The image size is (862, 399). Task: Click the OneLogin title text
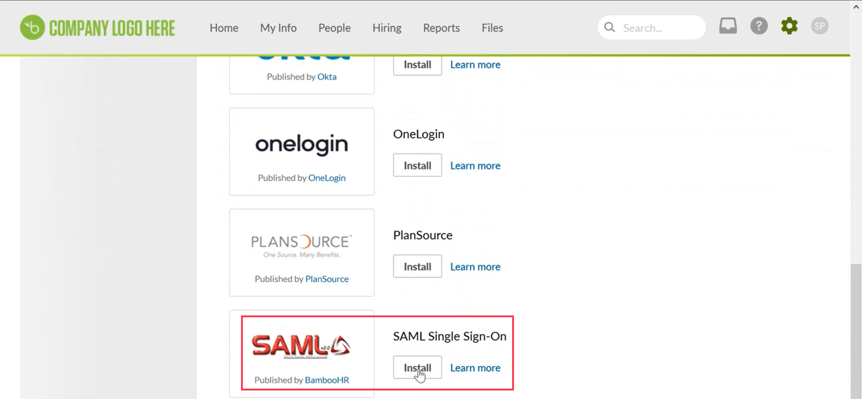point(419,134)
